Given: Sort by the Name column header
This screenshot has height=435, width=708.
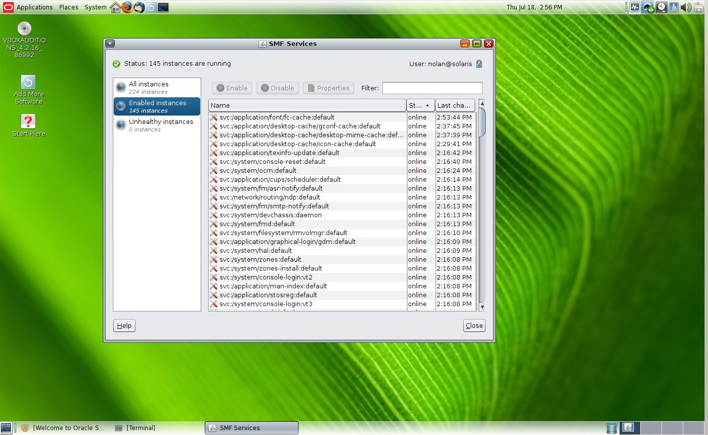Looking at the screenshot, I should (x=307, y=105).
